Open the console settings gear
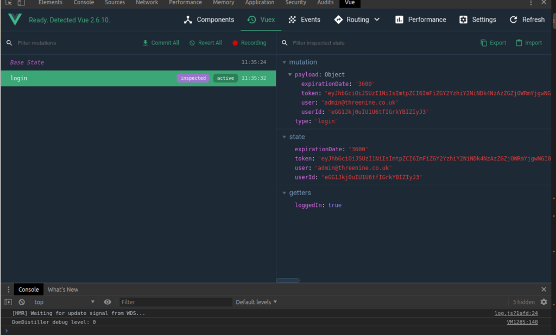556x335 pixels. click(544, 302)
